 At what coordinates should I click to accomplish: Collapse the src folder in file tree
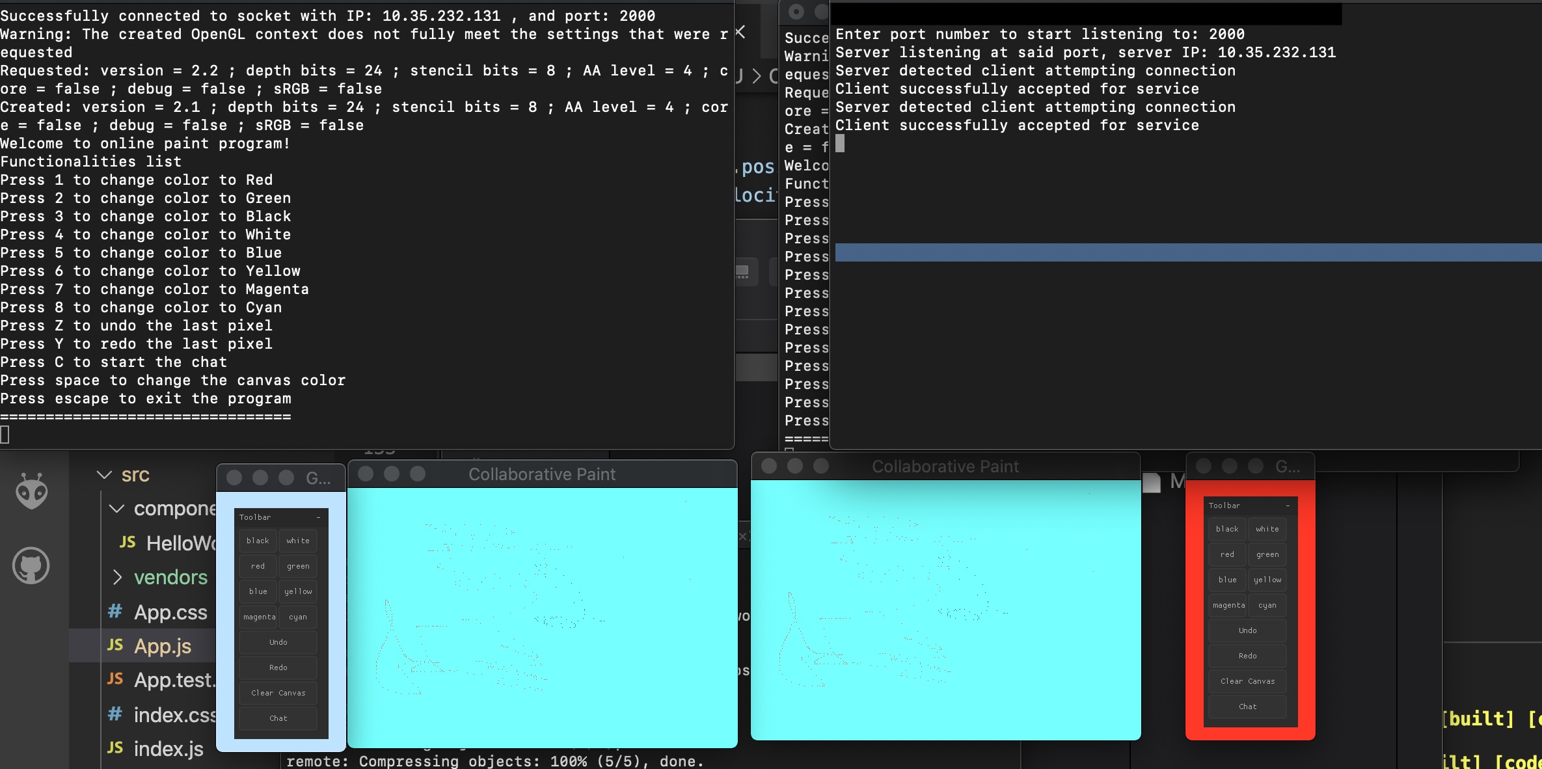click(103, 474)
